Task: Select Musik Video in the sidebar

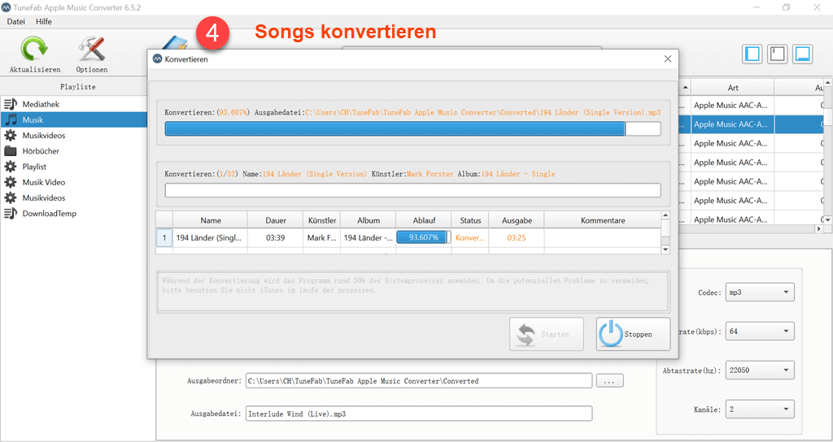Action: [44, 182]
